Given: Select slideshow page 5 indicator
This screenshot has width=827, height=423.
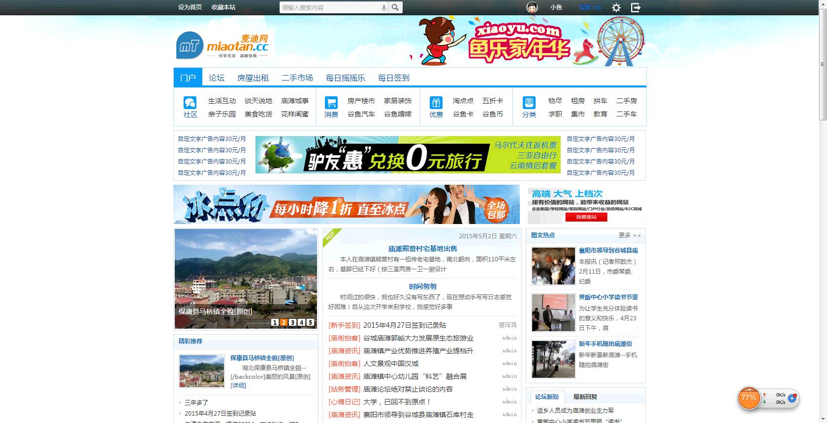Looking at the screenshot, I should [x=310, y=322].
